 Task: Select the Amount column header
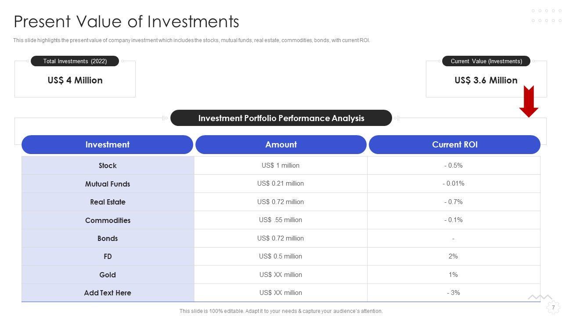(281, 145)
